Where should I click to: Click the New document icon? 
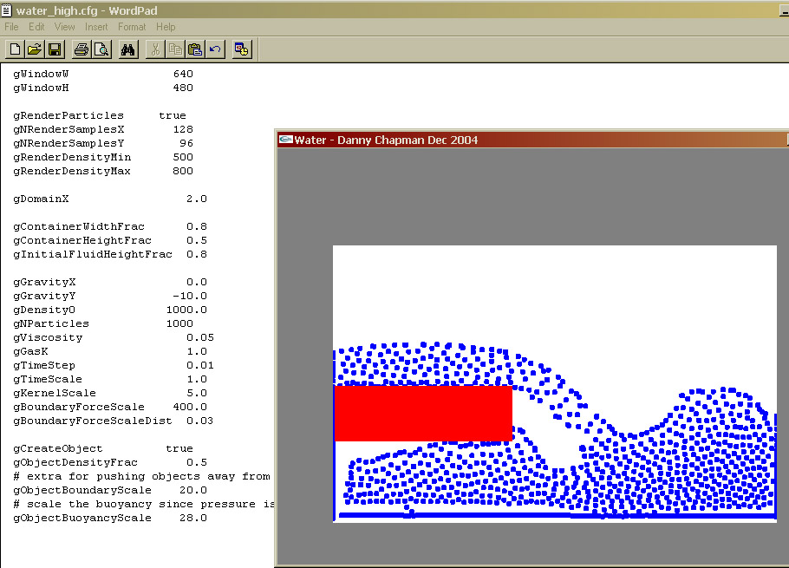pyautogui.click(x=15, y=49)
